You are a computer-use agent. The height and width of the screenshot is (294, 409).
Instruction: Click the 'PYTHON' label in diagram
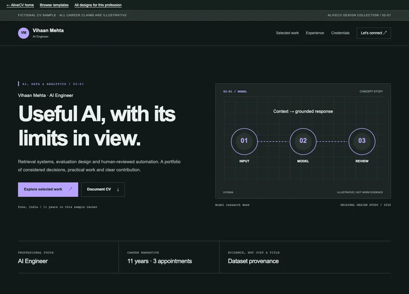228,192
